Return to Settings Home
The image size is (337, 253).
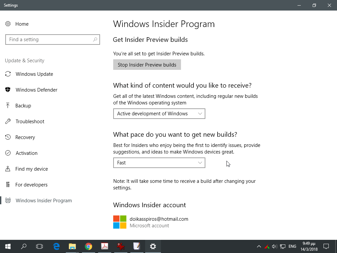[x=22, y=24]
